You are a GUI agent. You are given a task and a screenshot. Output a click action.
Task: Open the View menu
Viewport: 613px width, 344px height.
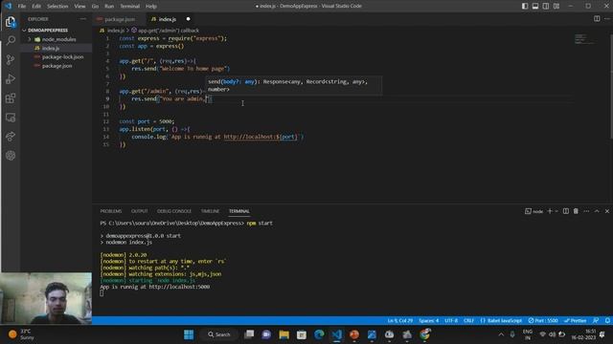(x=79, y=6)
